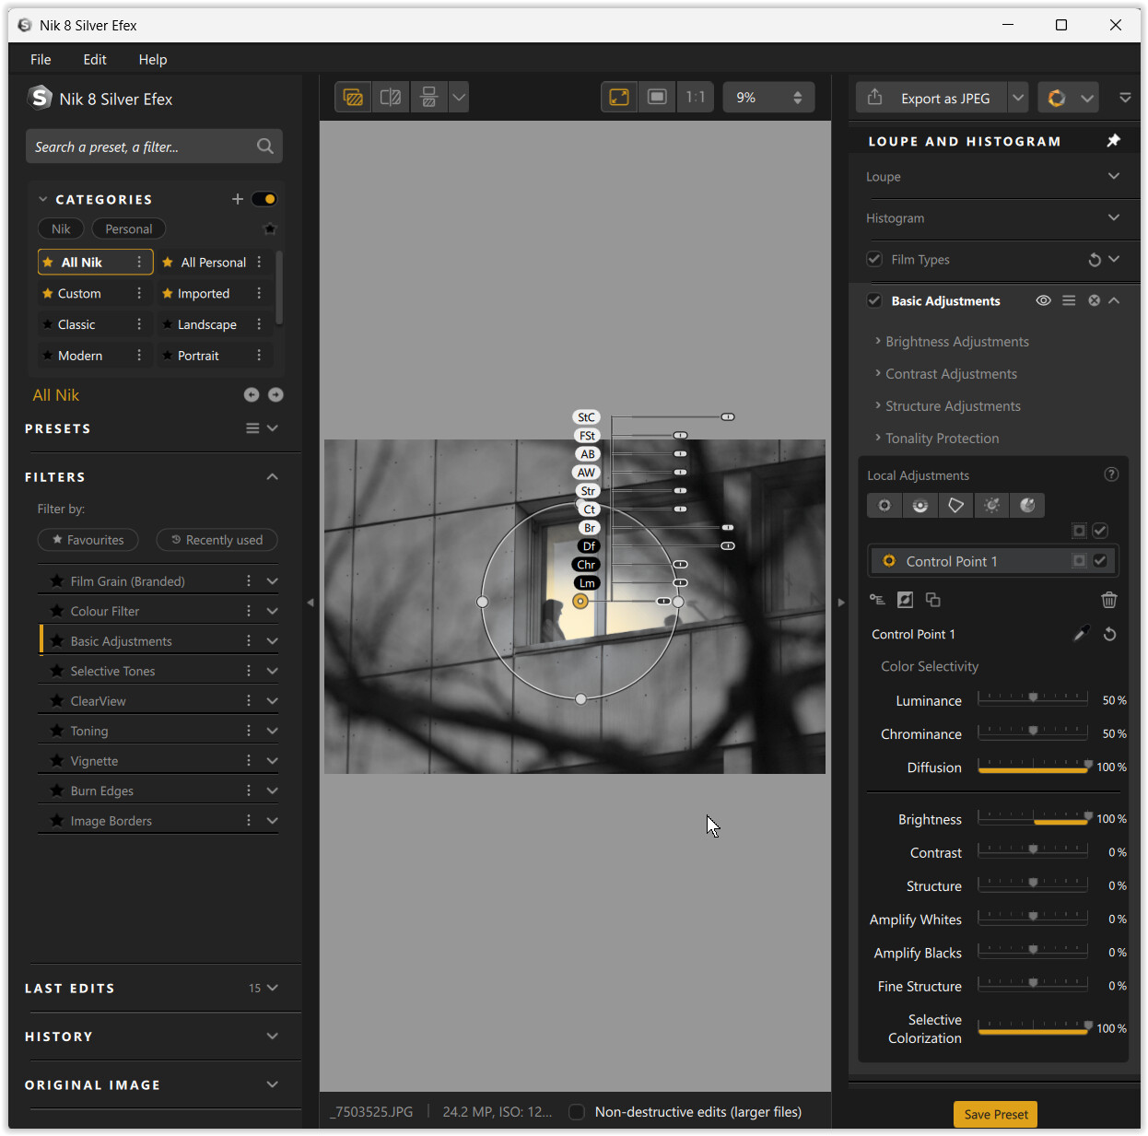Open the Help menu

point(153,60)
